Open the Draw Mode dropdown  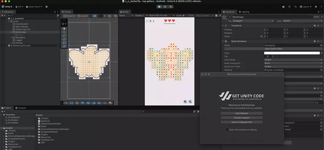click(293, 60)
